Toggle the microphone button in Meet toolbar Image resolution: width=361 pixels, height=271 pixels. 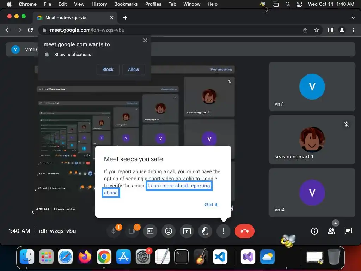[x=114, y=231]
